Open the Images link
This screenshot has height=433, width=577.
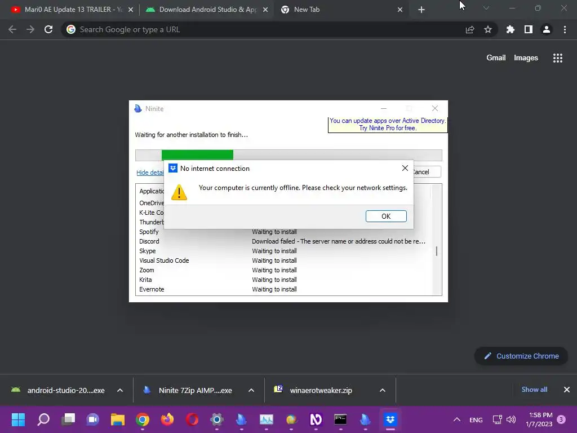pos(526,58)
